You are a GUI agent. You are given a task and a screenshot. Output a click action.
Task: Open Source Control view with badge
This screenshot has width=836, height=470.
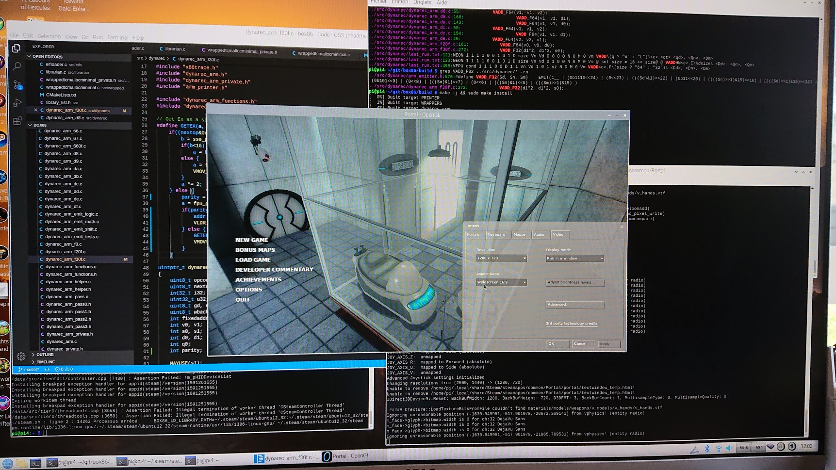click(x=17, y=85)
